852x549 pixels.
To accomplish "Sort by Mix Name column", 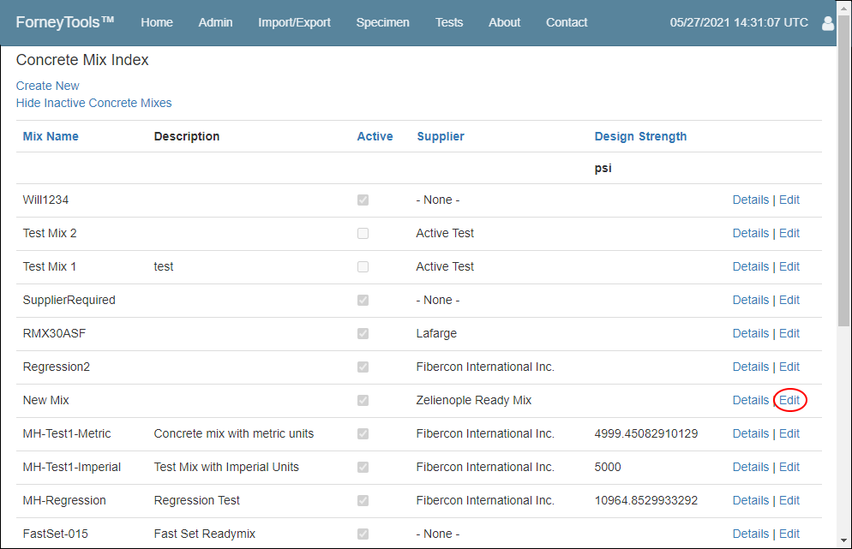I will [51, 136].
